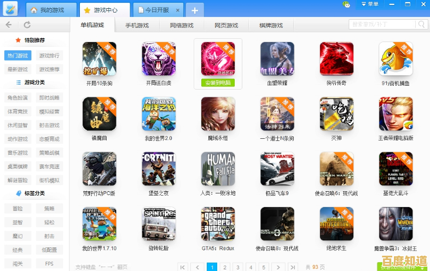Close the 今日开服 tab

coord(178,10)
